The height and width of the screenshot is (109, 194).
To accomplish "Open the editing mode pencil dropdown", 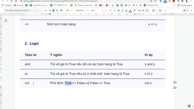I will click(x=186, y=11).
